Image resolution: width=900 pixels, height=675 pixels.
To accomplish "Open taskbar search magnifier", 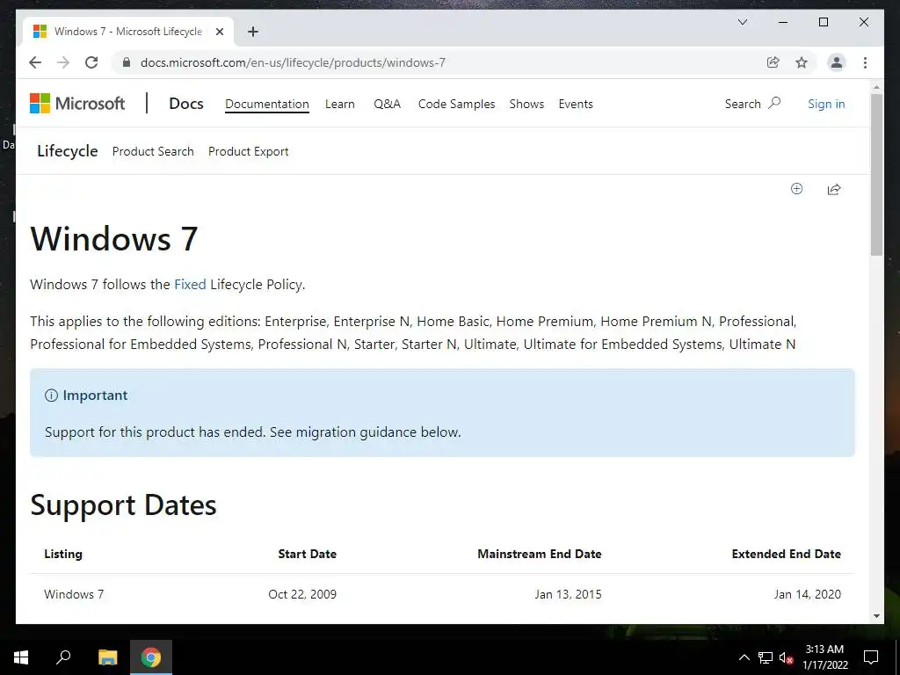I will pyautogui.click(x=63, y=657).
